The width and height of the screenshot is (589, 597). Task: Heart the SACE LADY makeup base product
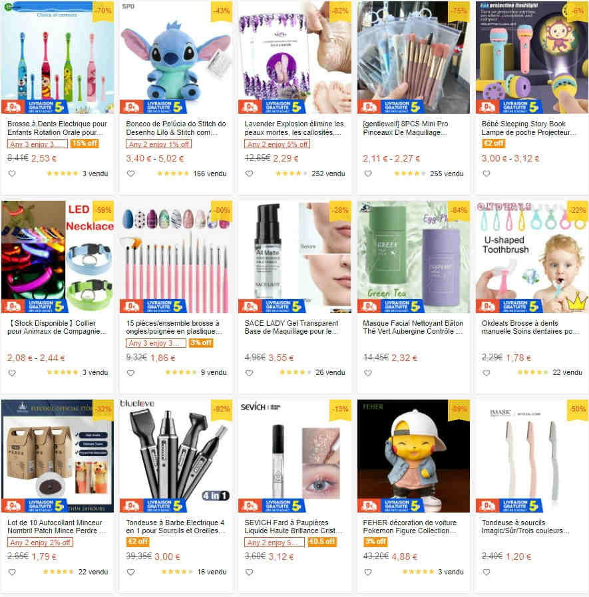click(x=250, y=373)
